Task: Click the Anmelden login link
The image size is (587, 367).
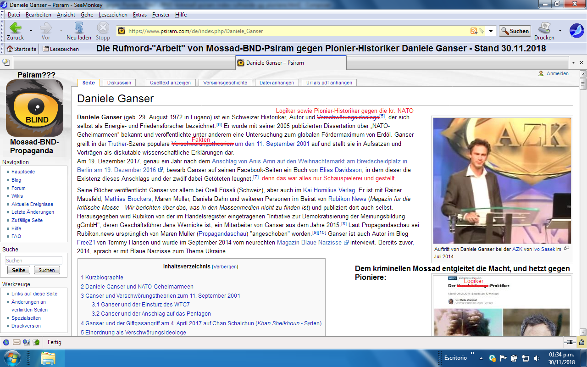Action: pyautogui.click(x=558, y=73)
